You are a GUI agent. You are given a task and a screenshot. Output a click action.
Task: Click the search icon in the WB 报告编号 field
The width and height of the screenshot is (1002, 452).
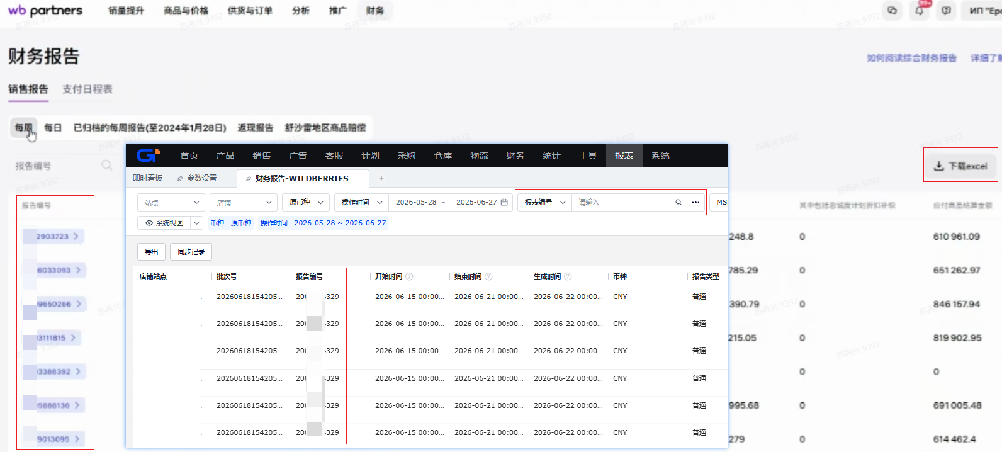(x=107, y=165)
